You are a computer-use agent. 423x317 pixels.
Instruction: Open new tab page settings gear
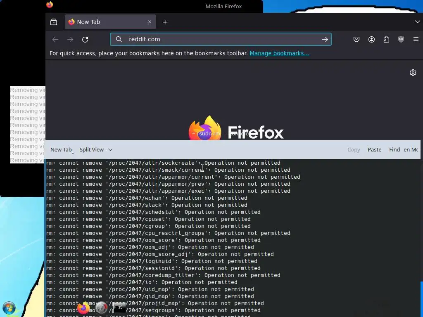tap(413, 73)
